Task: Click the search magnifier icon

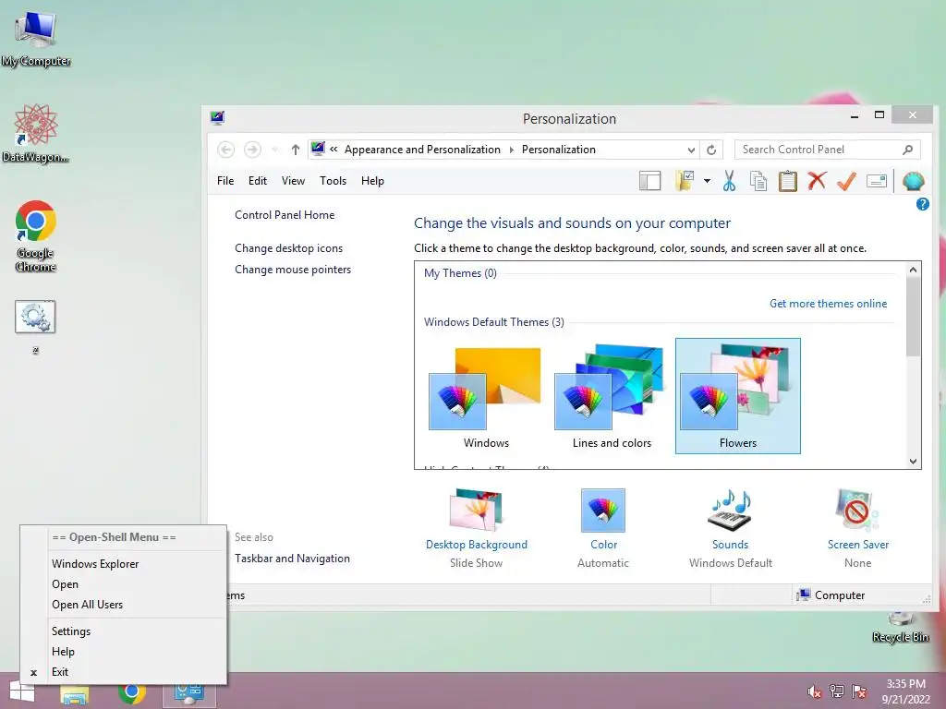Action: pos(907,150)
